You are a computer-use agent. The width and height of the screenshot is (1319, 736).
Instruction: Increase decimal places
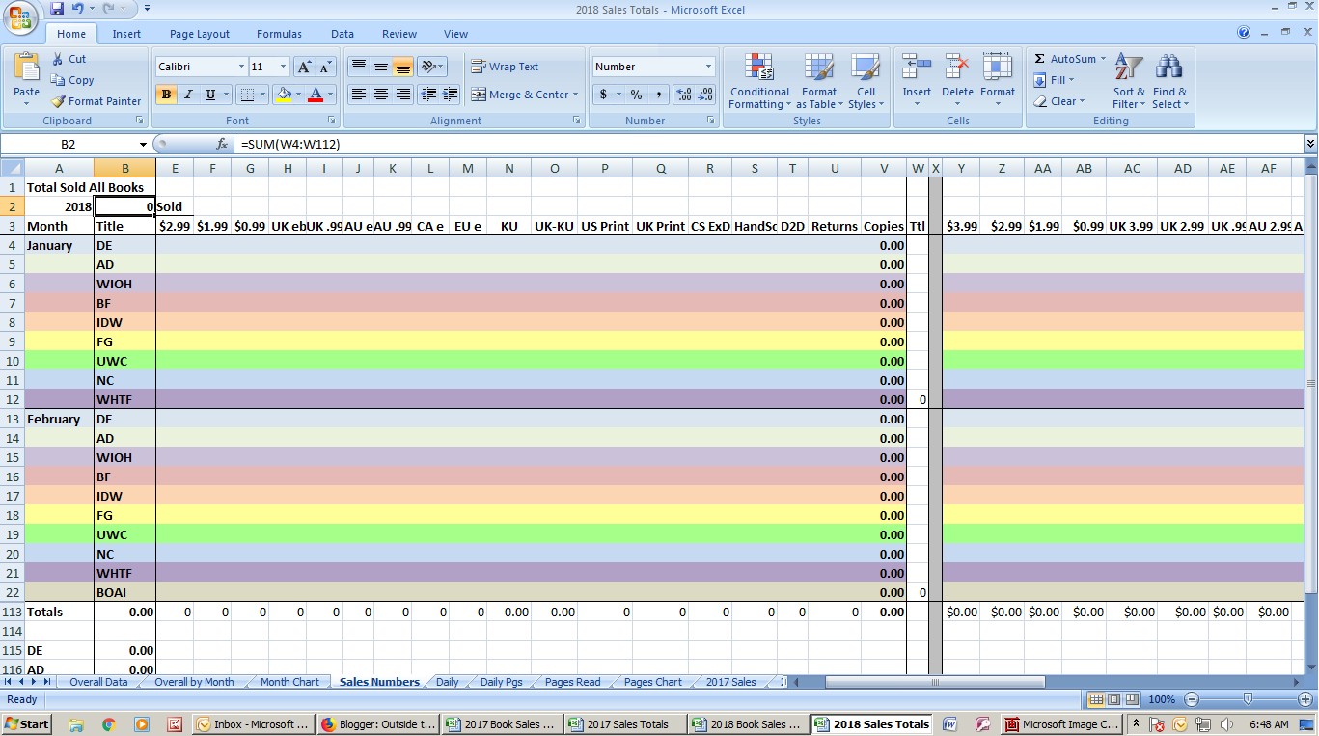[683, 95]
